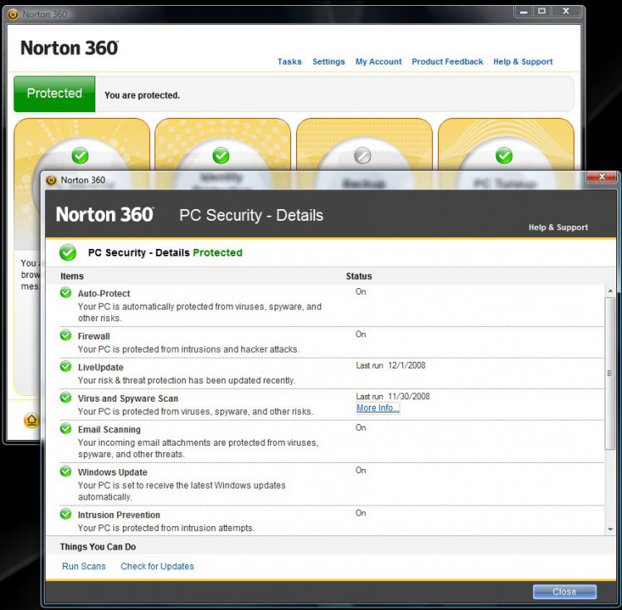Click the 'Last run 12/1/2008' LiveUpdate status

click(391, 365)
